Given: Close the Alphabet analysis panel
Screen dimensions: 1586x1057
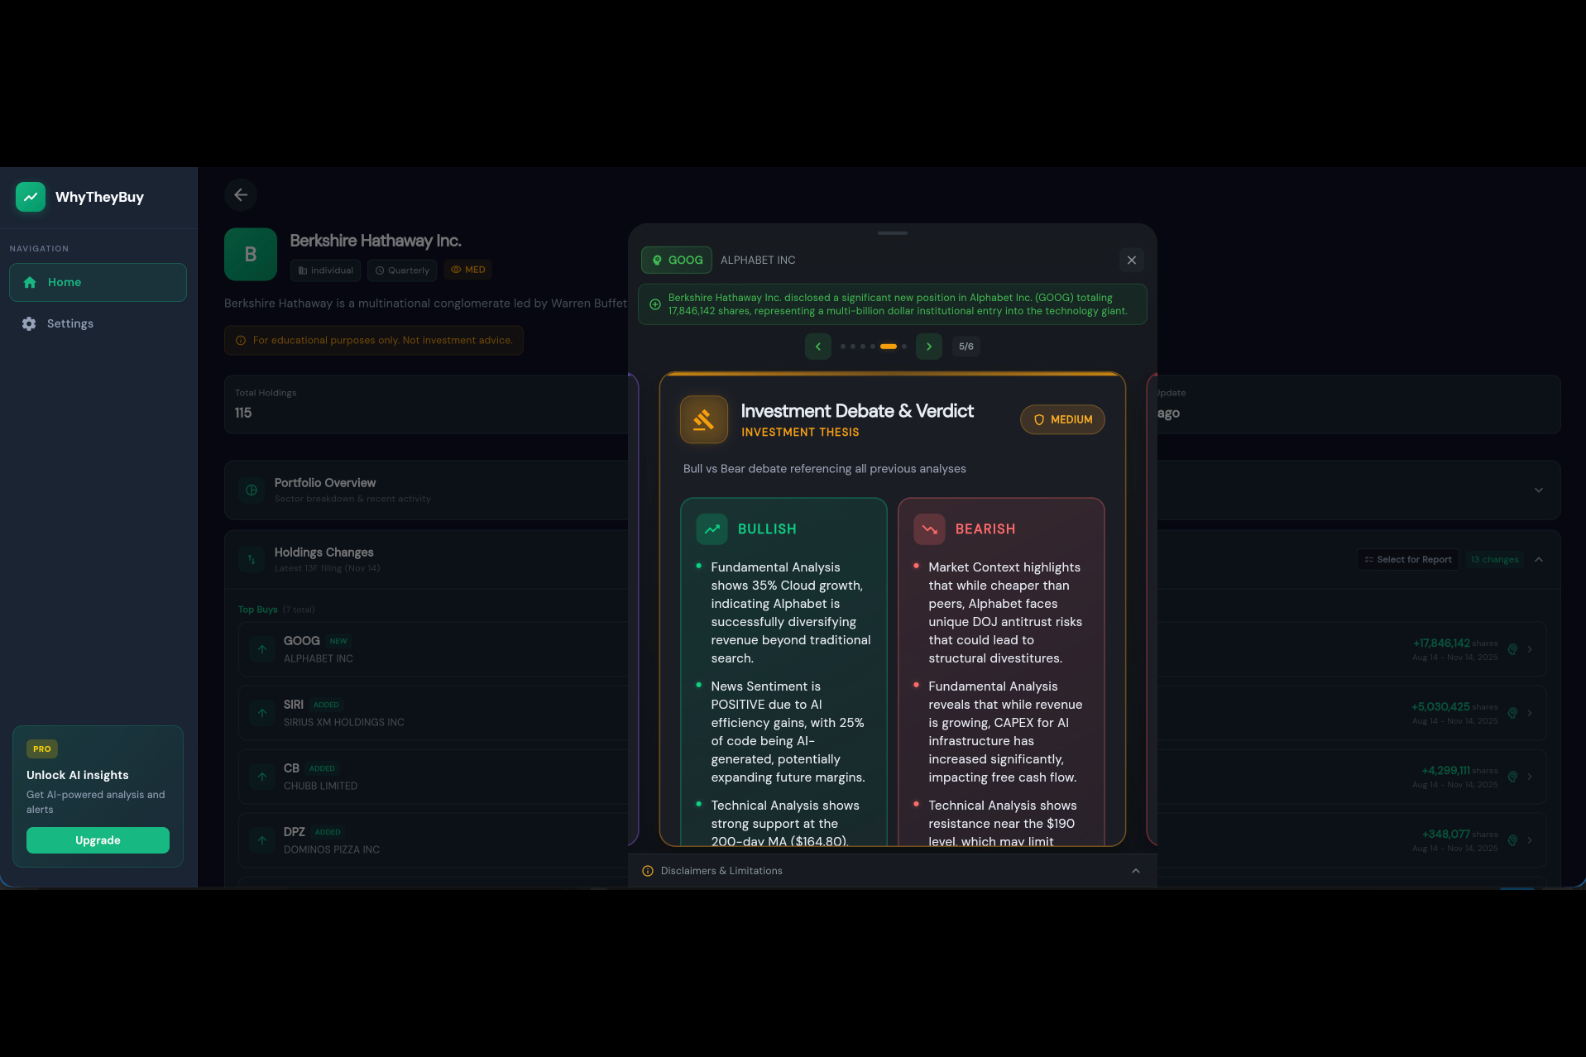Looking at the screenshot, I should (1132, 260).
